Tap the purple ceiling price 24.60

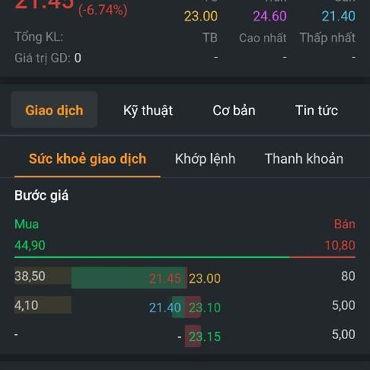click(269, 16)
